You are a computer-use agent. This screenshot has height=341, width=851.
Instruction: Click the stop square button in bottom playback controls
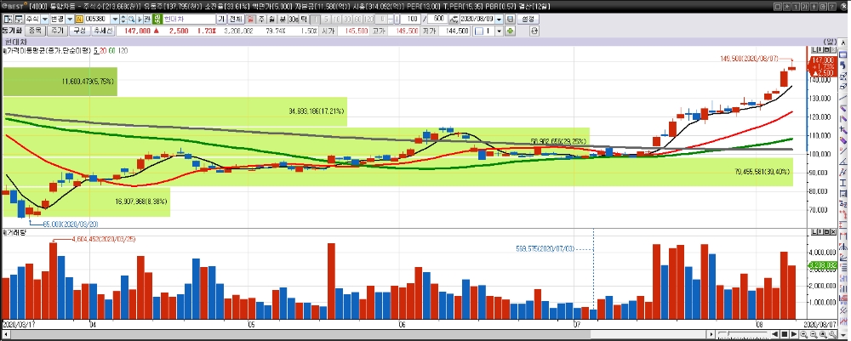[x=785, y=334]
